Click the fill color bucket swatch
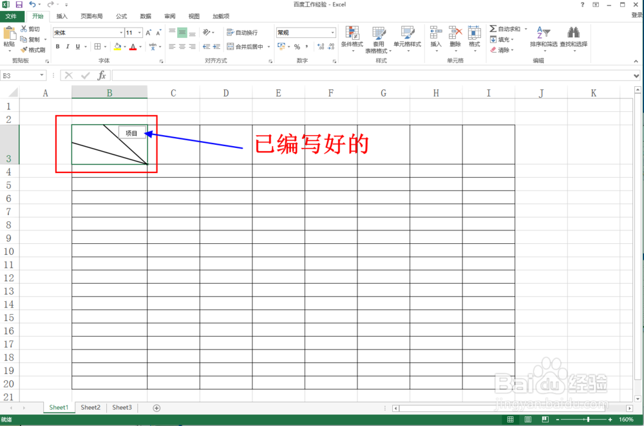 coord(118,46)
